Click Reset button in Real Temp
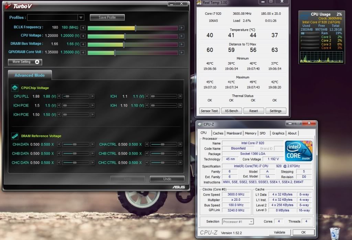Screen dimensions: 352x240 pyautogui.click(x=253, y=111)
